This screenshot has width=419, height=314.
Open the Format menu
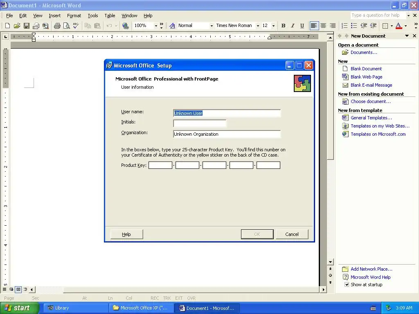pyautogui.click(x=74, y=16)
